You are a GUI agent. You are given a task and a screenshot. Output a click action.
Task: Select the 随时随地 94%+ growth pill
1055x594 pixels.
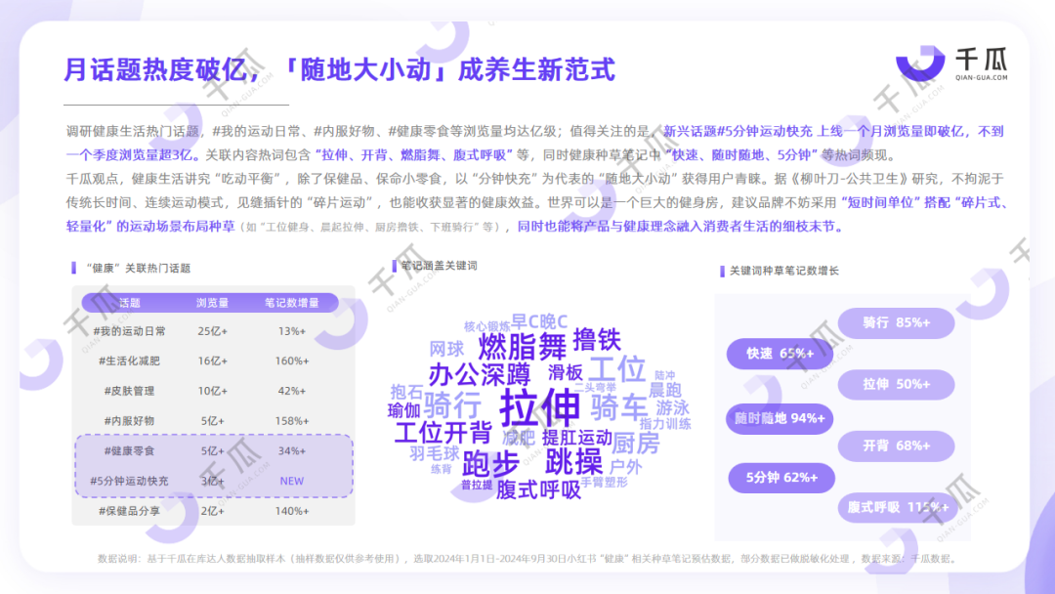point(780,418)
